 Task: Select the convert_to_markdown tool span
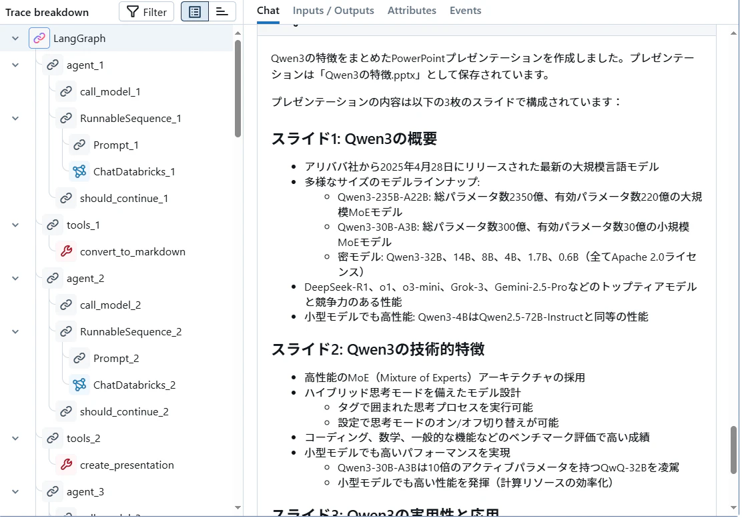click(x=133, y=252)
